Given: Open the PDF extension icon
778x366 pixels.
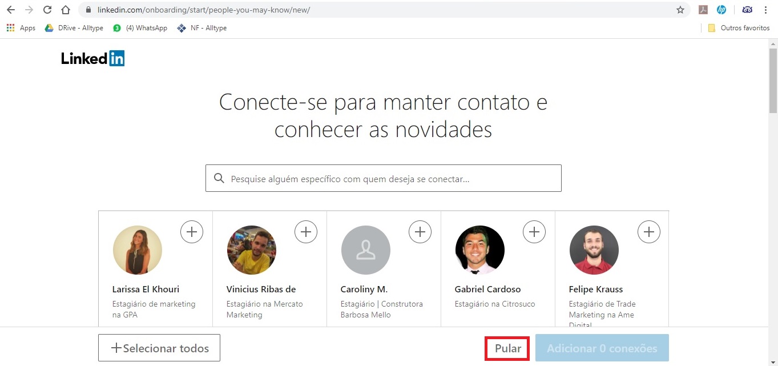Looking at the screenshot, I should pyautogui.click(x=703, y=10).
